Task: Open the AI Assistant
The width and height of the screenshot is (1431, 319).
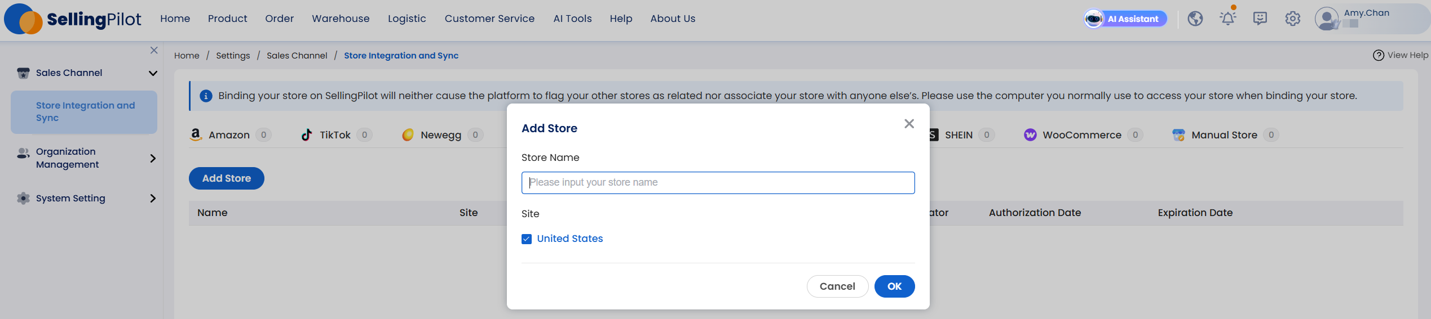Action: [x=1125, y=19]
